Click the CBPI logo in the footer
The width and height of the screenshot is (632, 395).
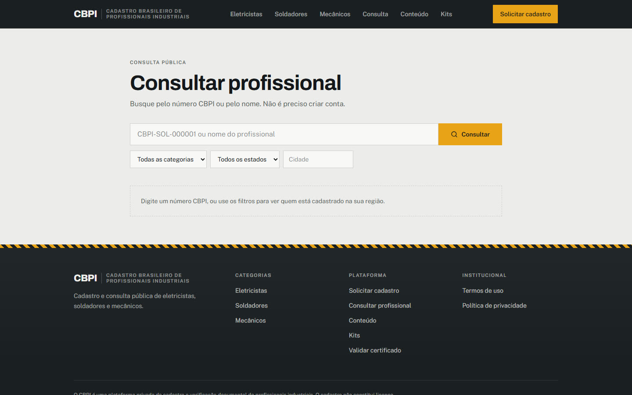pyautogui.click(x=132, y=278)
